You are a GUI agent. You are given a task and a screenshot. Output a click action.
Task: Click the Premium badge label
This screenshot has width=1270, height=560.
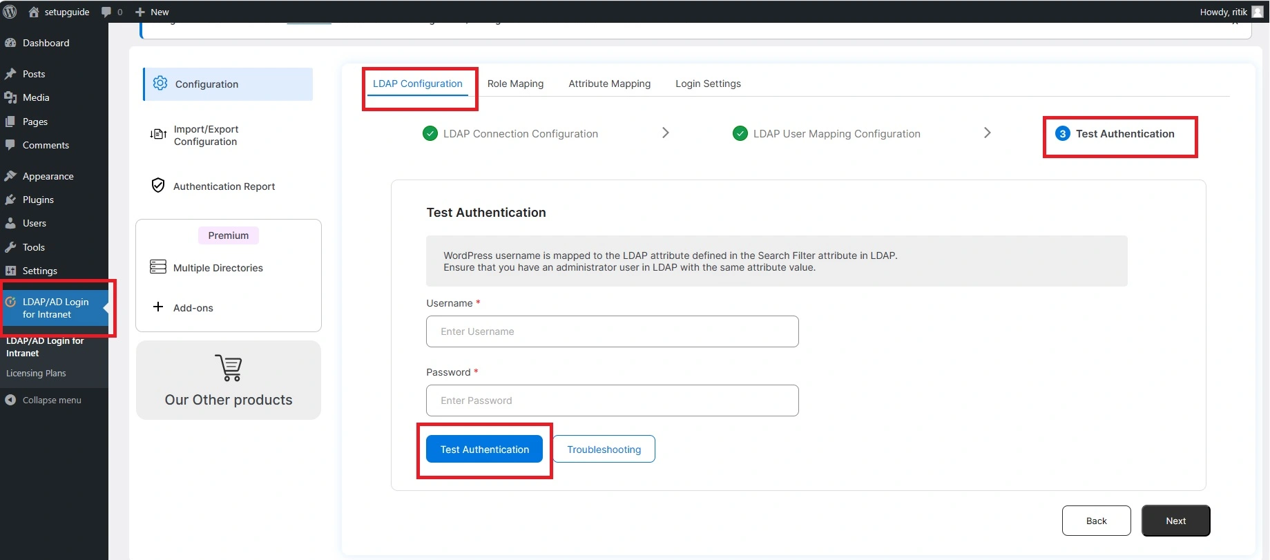[x=229, y=235]
